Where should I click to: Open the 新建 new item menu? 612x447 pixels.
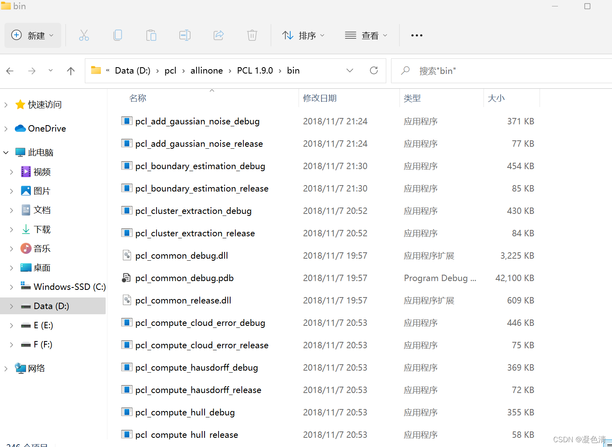[32, 35]
